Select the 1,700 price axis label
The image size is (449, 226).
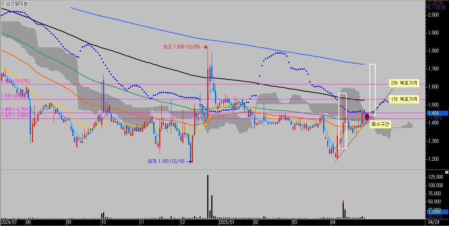tap(433, 69)
